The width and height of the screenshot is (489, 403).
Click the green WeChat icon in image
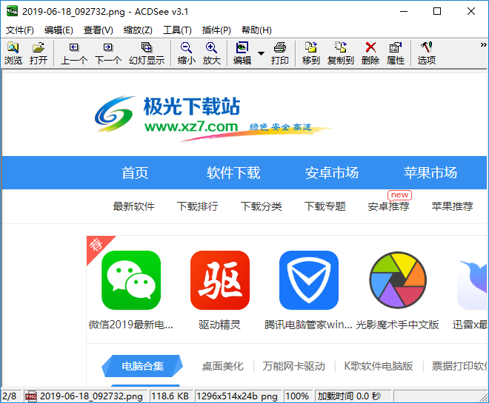131,280
